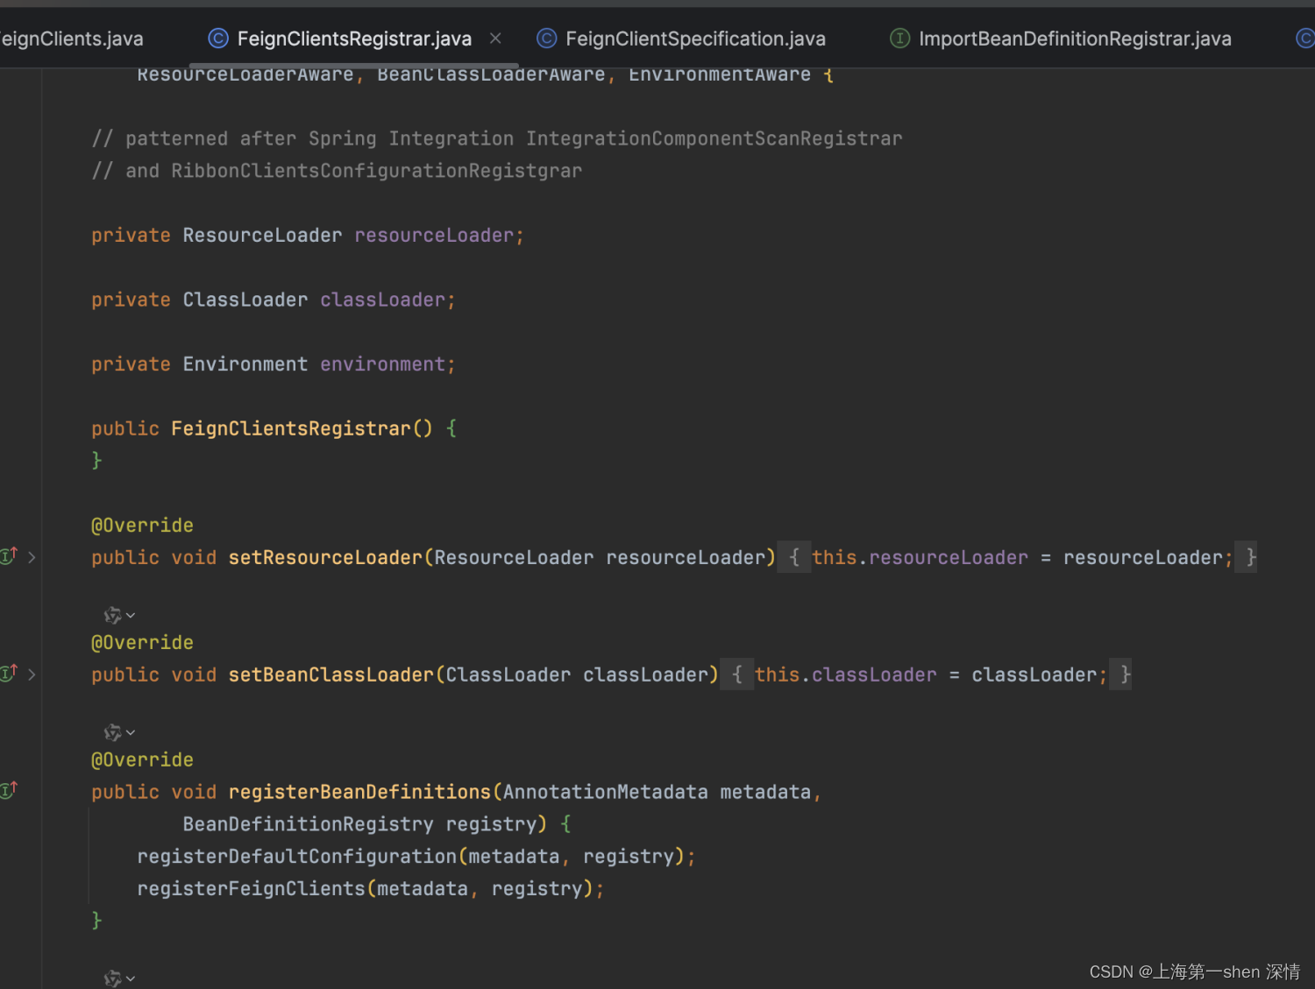Image resolution: width=1315 pixels, height=989 pixels.
Task: Open inlay dropdown chevron above setBeanClassLoader
Action: (131, 616)
